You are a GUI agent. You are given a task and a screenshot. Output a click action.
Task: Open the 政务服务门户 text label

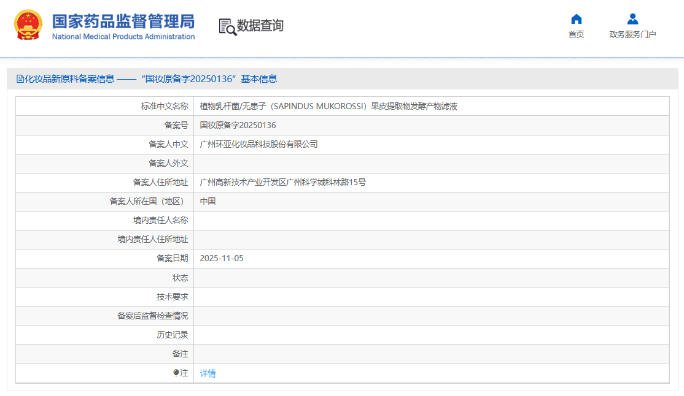click(x=632, y=34)
